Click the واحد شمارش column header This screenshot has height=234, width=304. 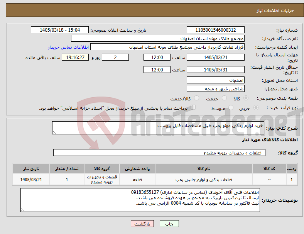point(137,169)
